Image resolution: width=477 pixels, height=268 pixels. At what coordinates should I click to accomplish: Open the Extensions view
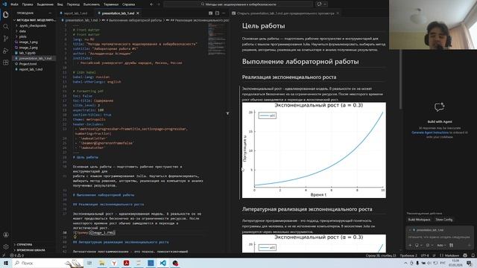(x=5, y=63)
